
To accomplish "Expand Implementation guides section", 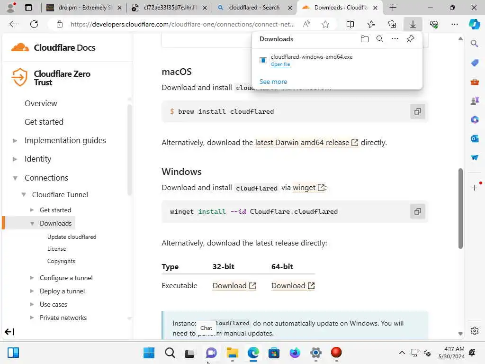I will [15, 140].
